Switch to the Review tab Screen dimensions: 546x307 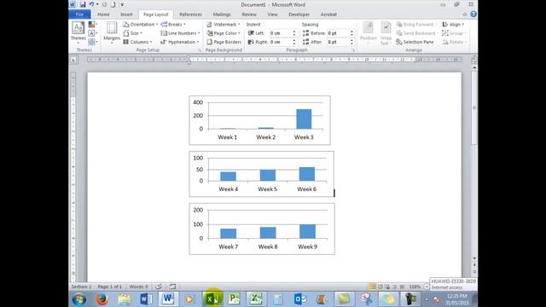point(249,14)
